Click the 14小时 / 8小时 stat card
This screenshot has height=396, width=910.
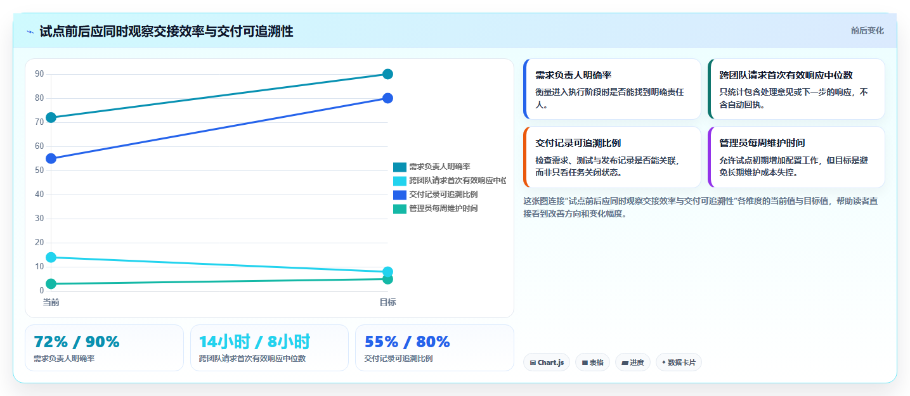pos(270,348)
